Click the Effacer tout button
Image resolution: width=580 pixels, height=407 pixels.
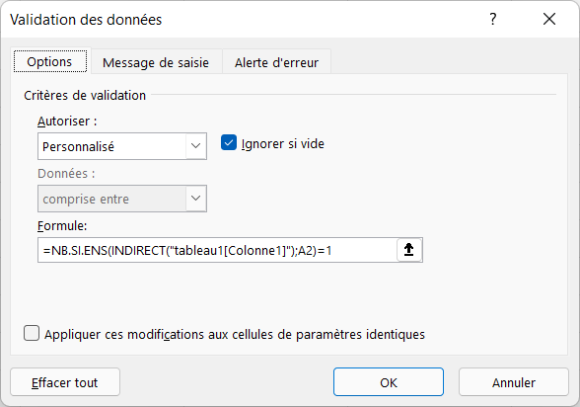[x=65, y=382]
